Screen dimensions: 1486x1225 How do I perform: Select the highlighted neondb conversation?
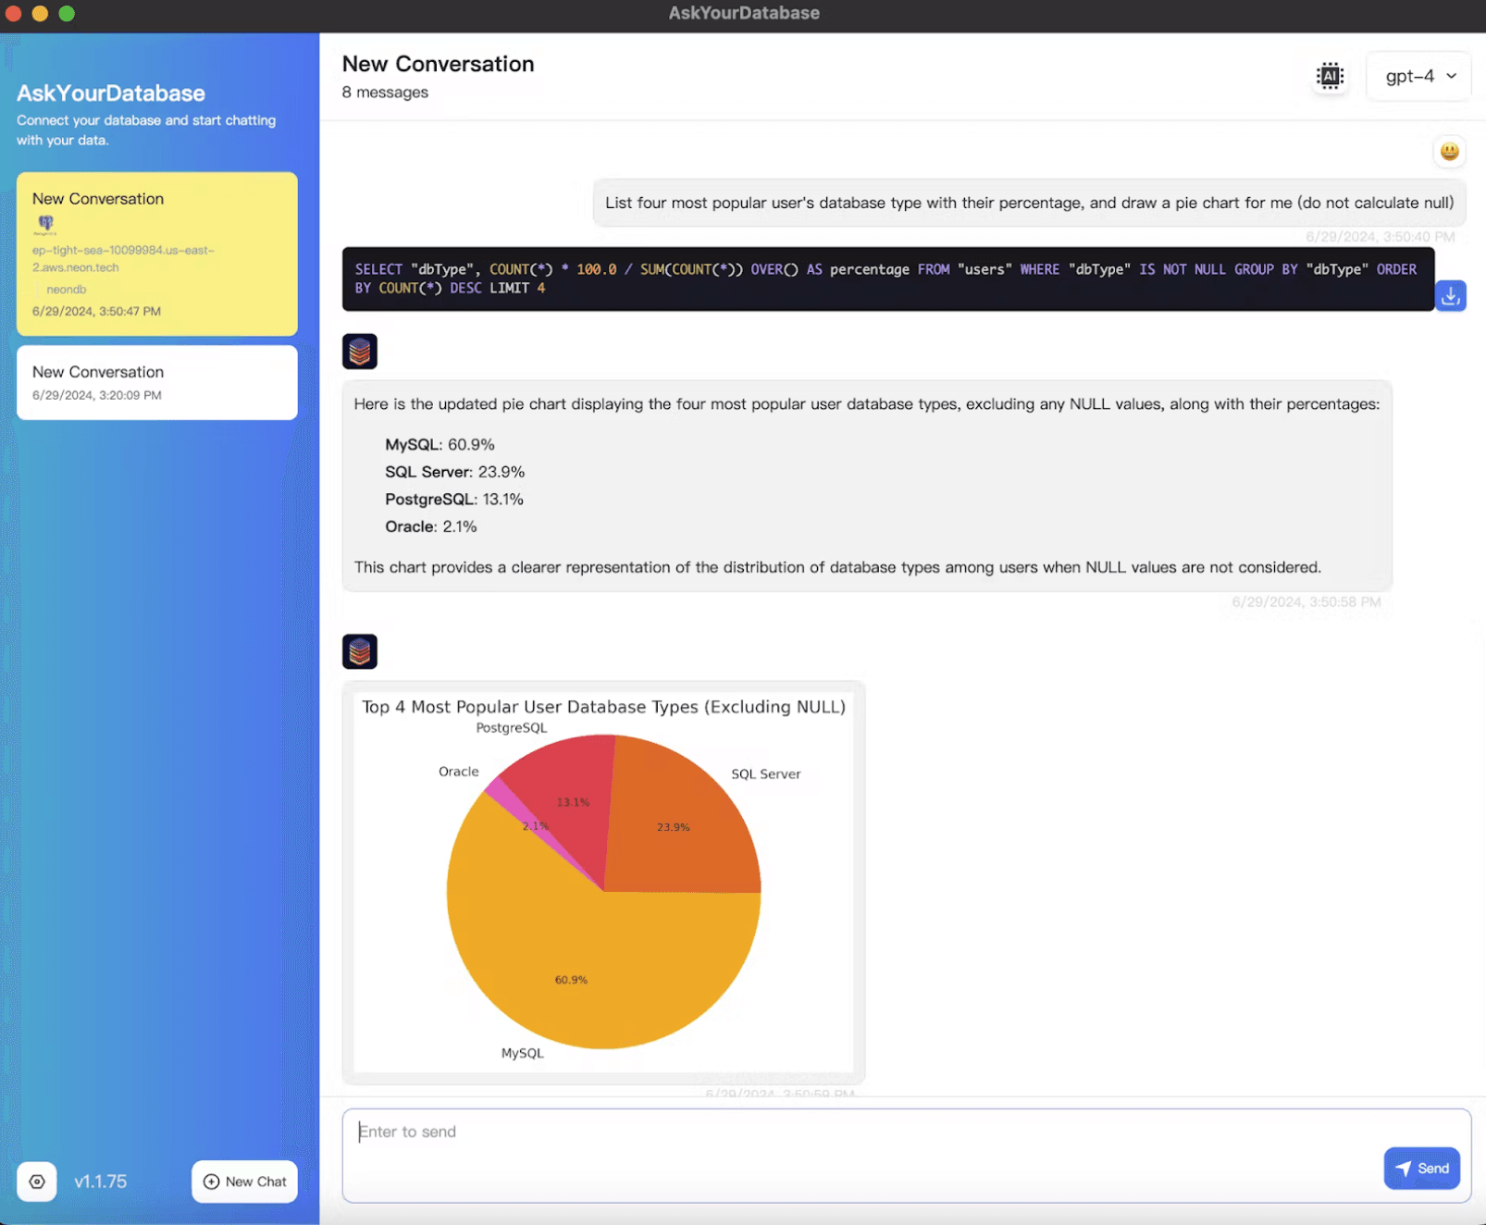pos(156,254)
